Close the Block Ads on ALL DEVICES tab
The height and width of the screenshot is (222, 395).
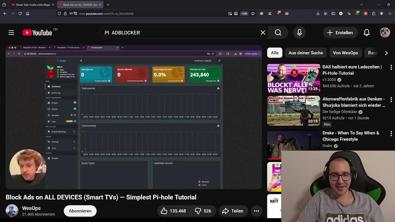pos(100,5)
